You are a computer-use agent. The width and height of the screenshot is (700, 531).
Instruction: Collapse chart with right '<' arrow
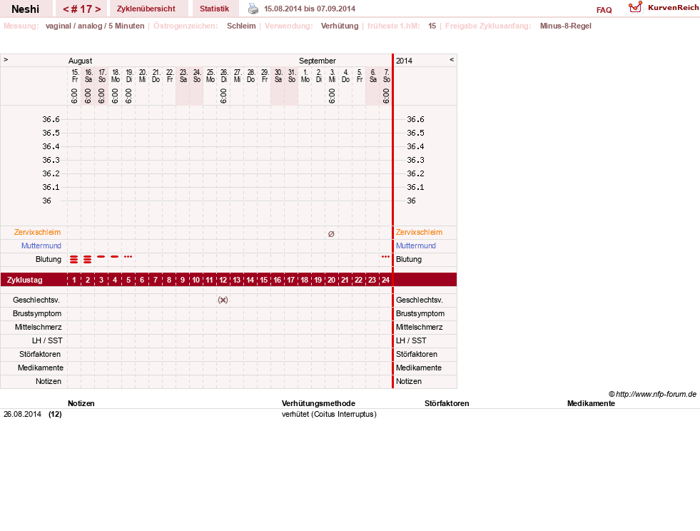click(452, 59)
